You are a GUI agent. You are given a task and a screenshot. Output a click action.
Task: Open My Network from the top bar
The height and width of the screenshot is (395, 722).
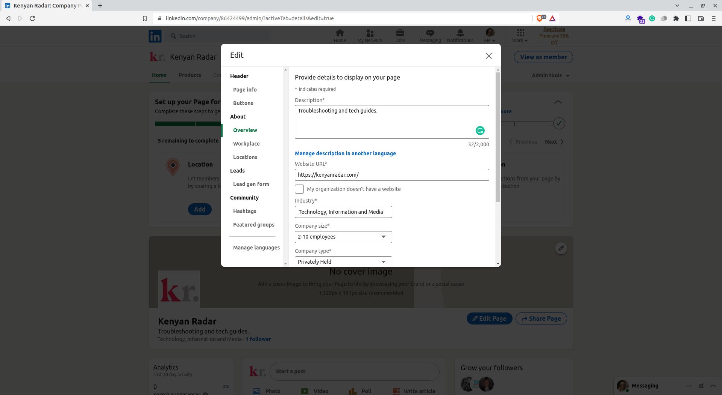(370, 35)
